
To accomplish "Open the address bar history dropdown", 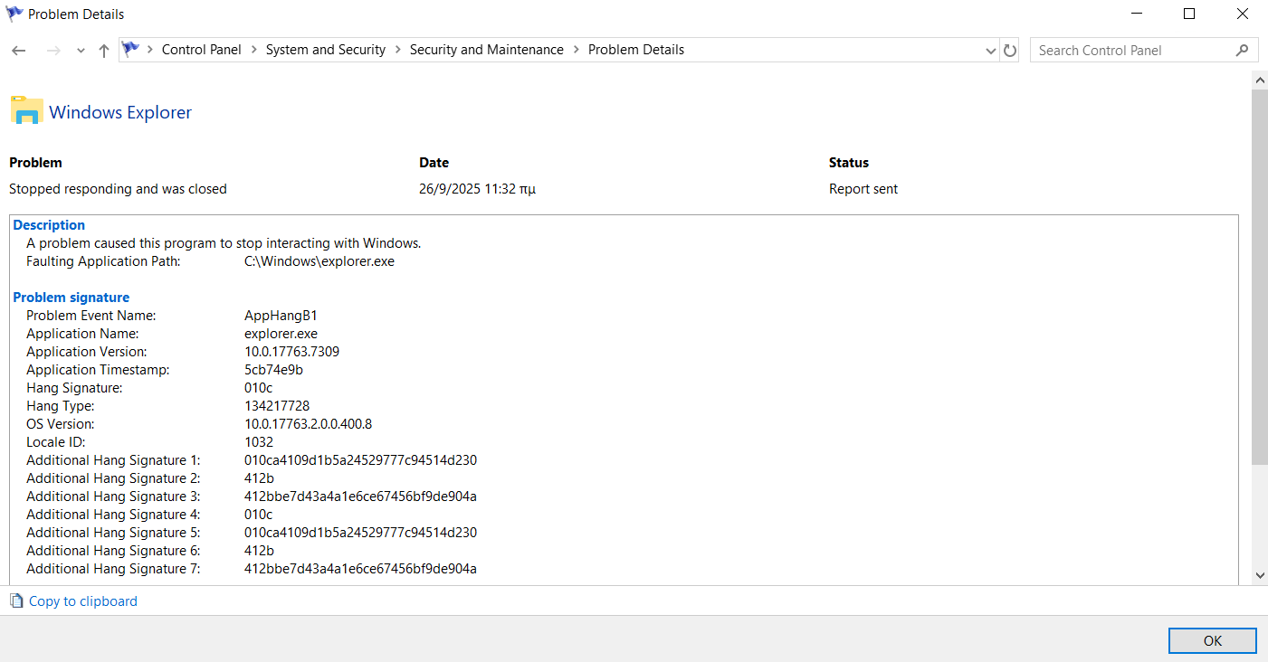I will (x=991, y=51).
